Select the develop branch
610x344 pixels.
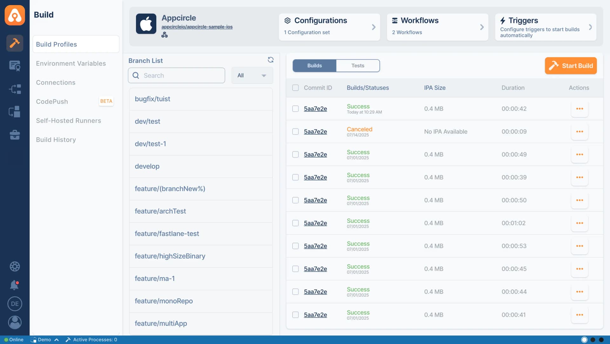pyautogui.click(x=201, y=166)
